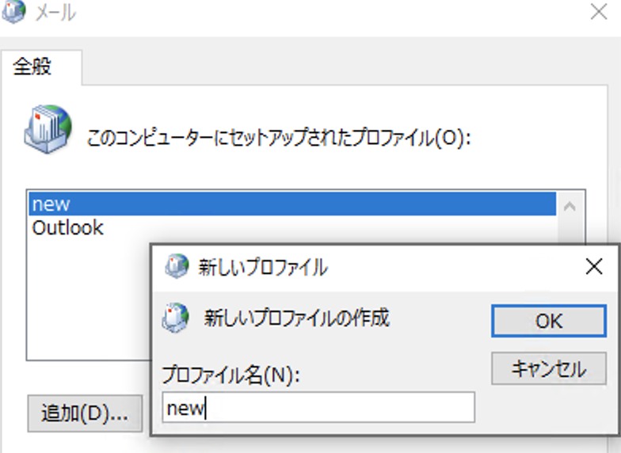Click the icon in 新しいプロファイル title bar
621x453 pixels.
(x=176, y=266)
